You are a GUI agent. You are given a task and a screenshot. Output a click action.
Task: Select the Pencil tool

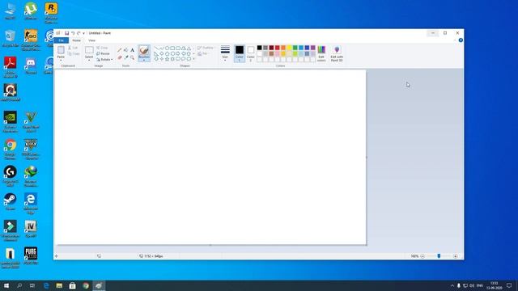point(119,50)
